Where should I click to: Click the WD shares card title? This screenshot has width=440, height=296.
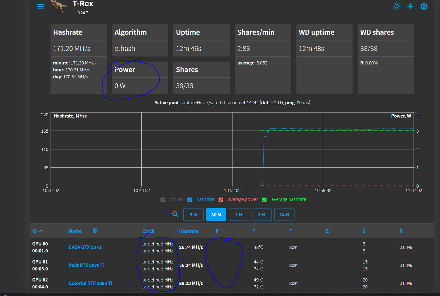click(x=377, y=32)
